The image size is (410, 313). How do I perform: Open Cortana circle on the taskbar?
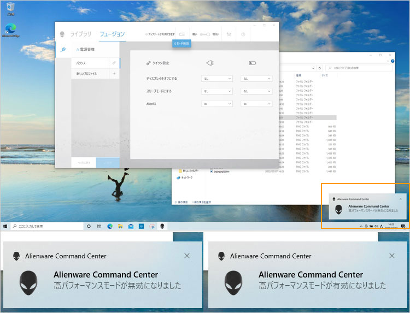[x=89, y=226]
